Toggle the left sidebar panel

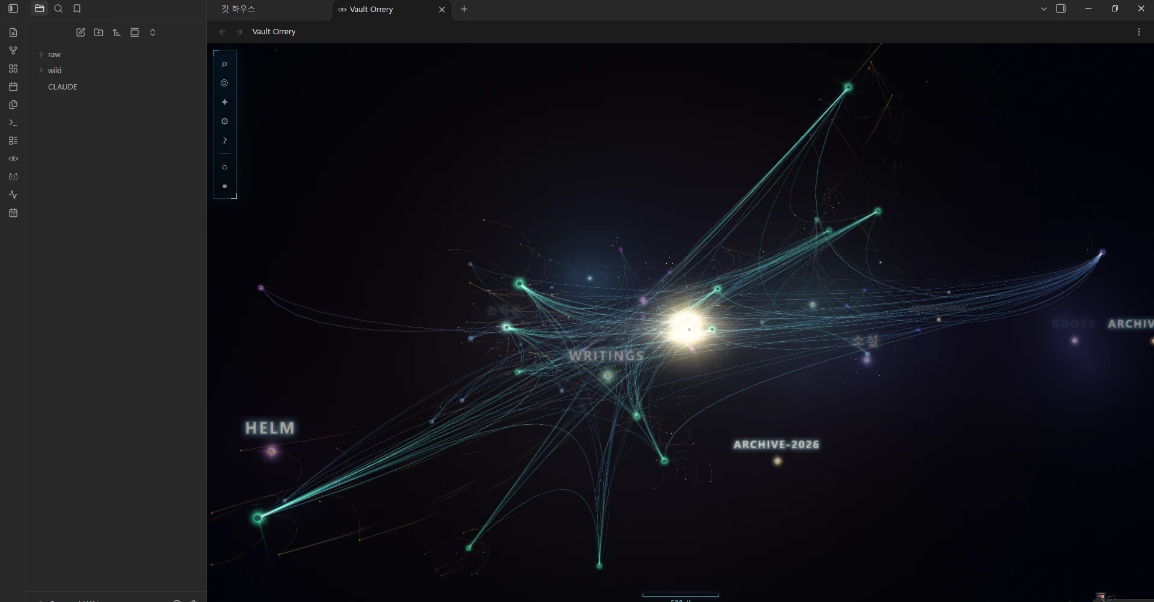[x=13, y=8]
